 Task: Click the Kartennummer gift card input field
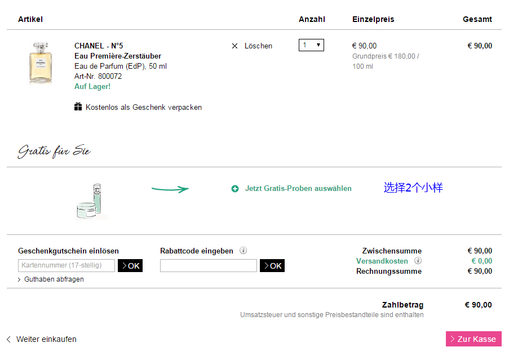pos(67,265)
